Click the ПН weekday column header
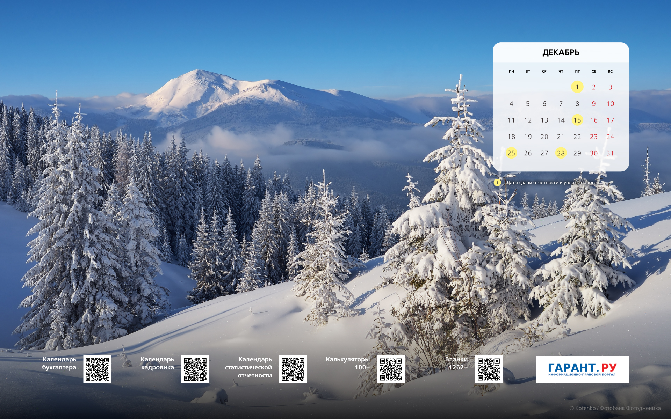 coord(511,71)
